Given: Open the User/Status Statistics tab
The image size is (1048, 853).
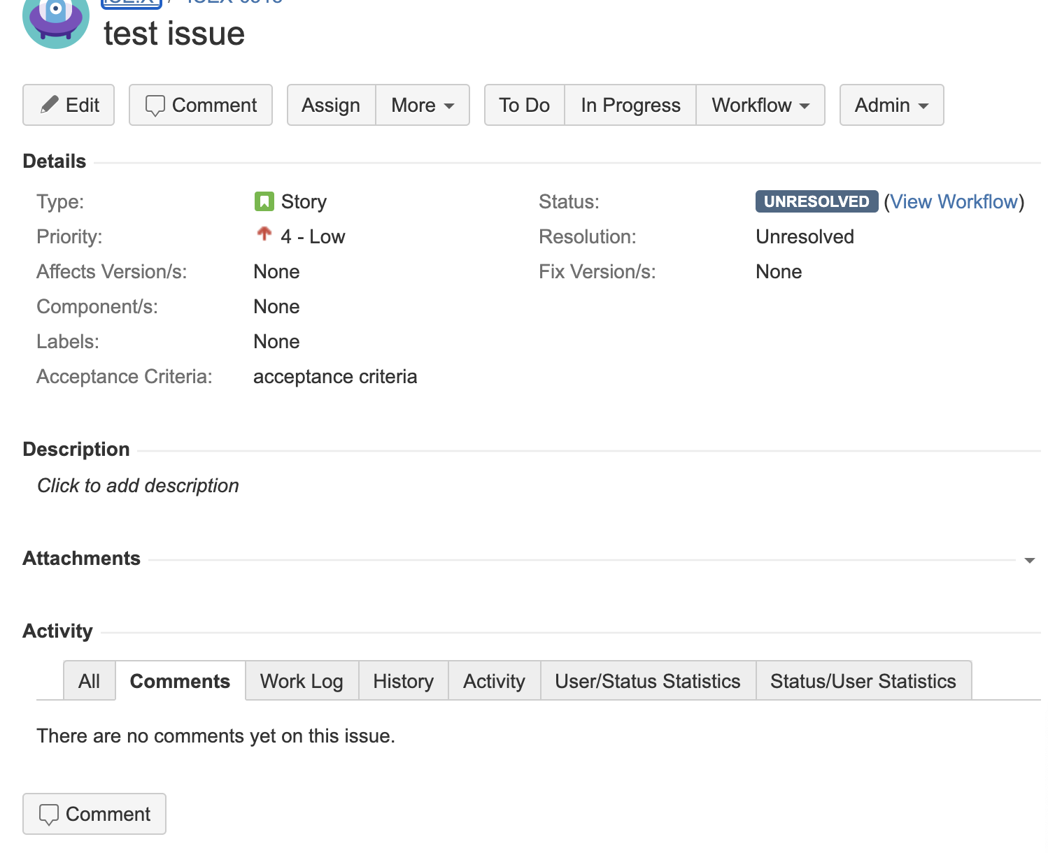Looking at the screenshot, I should pos(647,680).
